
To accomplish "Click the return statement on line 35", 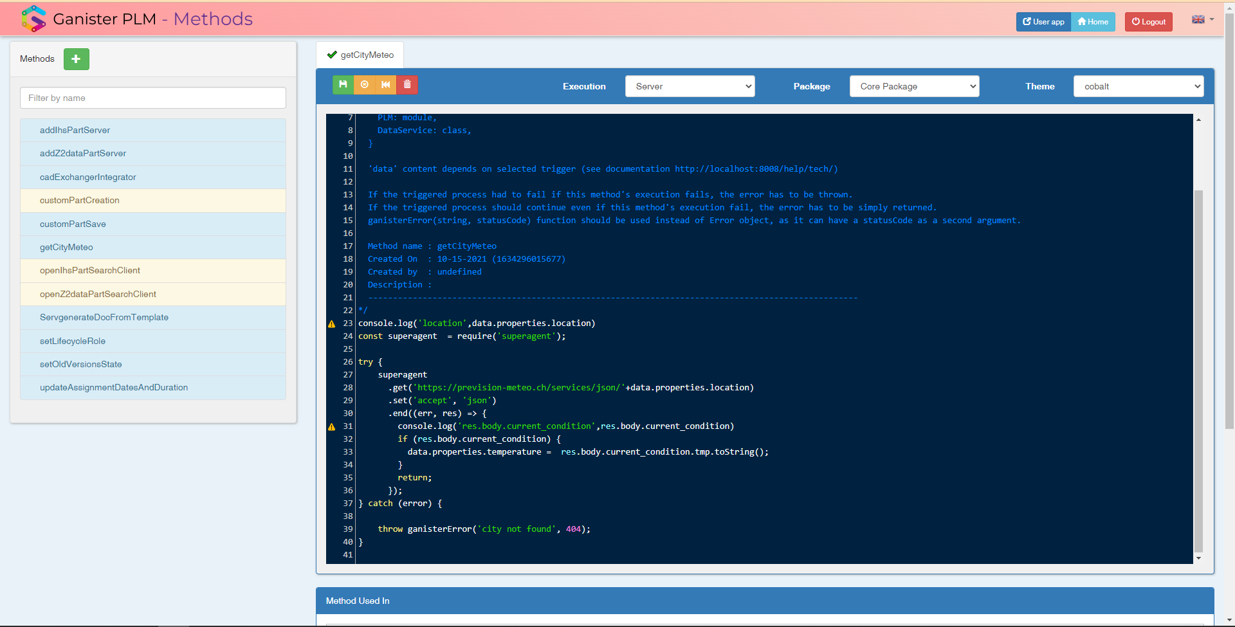I will pos(415,478).
